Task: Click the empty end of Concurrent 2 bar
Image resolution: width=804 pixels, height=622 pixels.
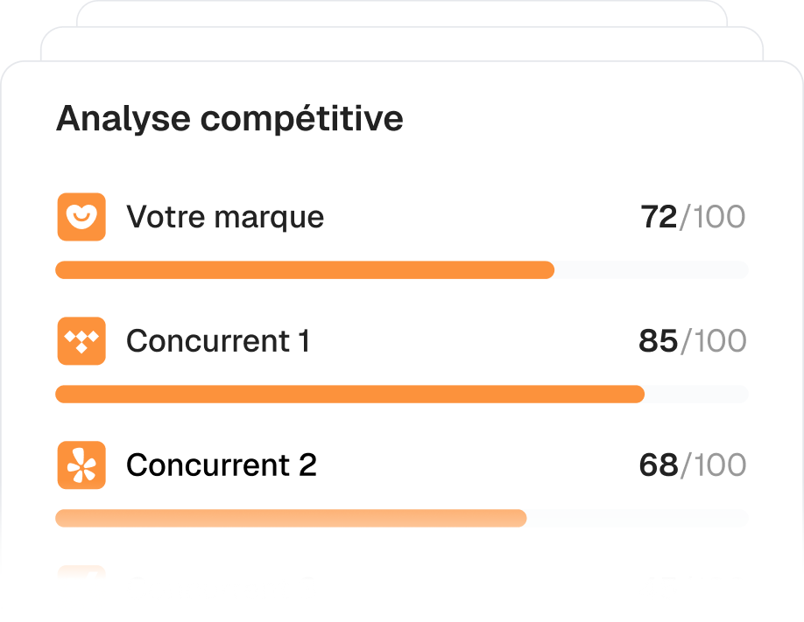Action: [x=638, y=519]
